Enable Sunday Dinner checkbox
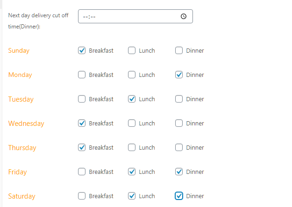The width and height of the screenshot is (292, 207). 179,50
